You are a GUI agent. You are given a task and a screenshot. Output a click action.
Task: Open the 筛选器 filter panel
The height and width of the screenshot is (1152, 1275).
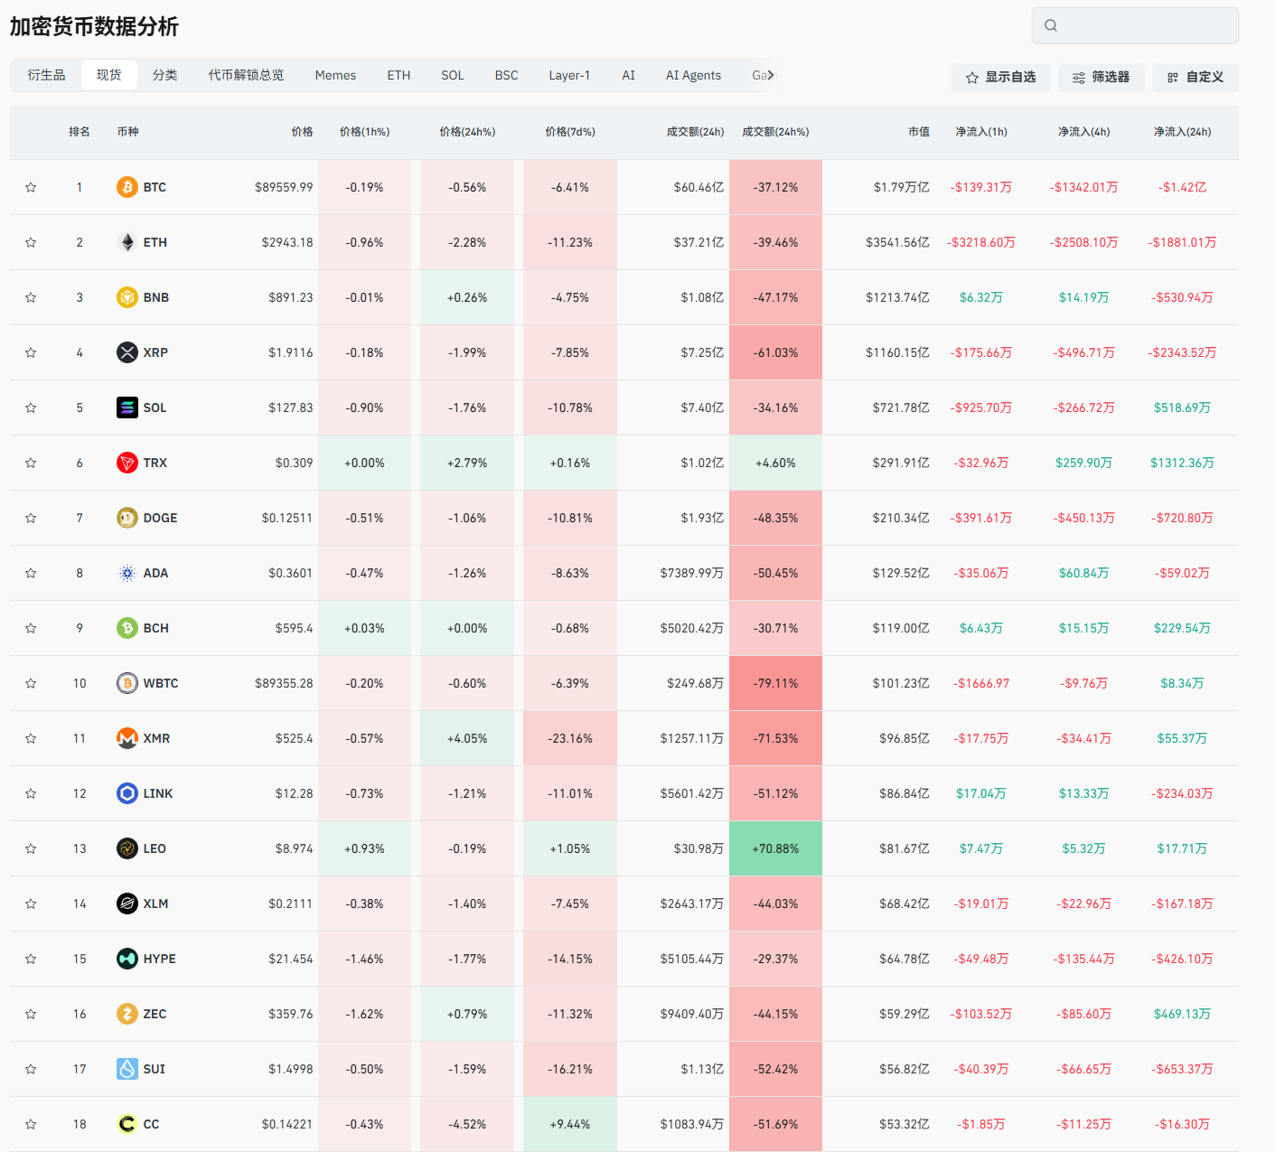point(1101,78)
